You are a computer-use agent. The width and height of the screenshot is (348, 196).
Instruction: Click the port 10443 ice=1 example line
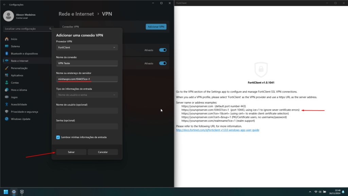coord(240,110)
